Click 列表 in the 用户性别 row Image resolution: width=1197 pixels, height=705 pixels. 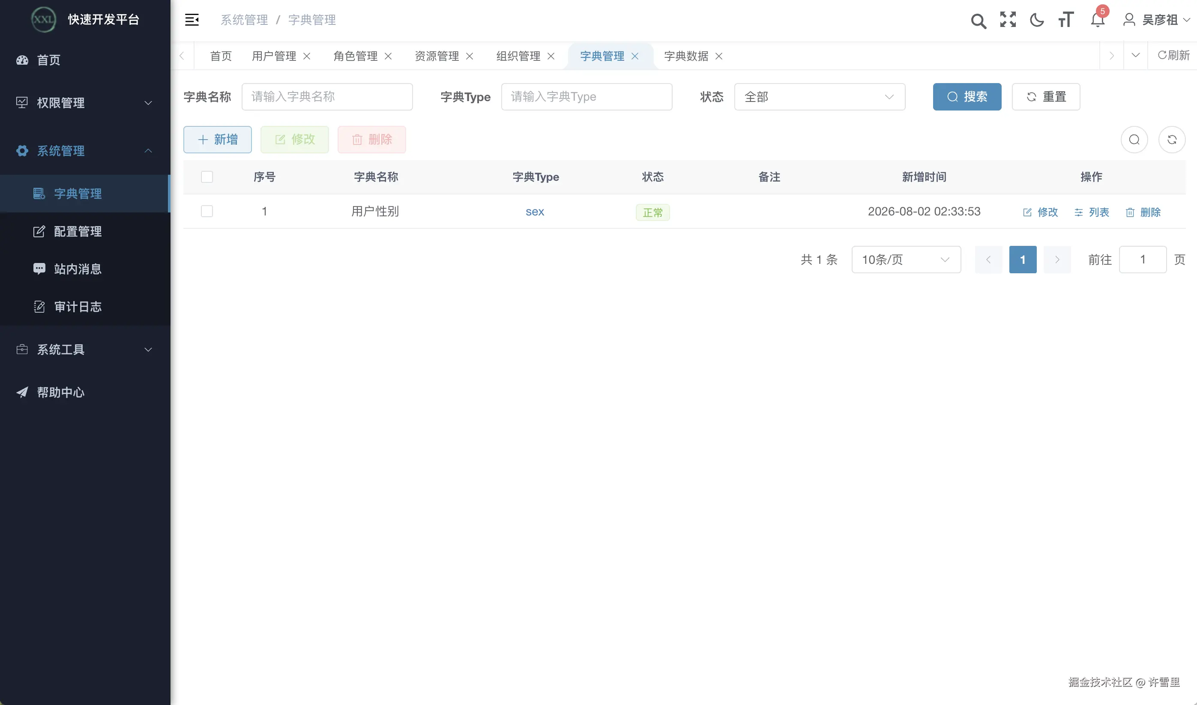[x=1092, y=212]
